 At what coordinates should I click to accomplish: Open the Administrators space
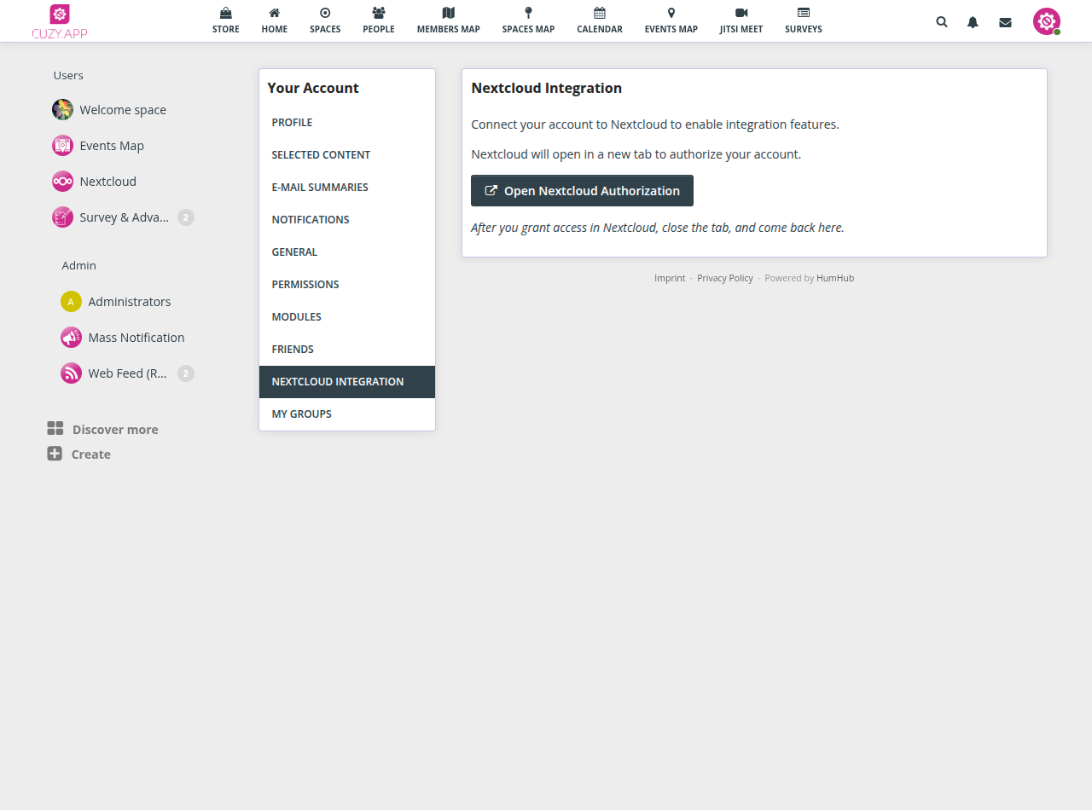pyautogui.click(x=129, y=302)
